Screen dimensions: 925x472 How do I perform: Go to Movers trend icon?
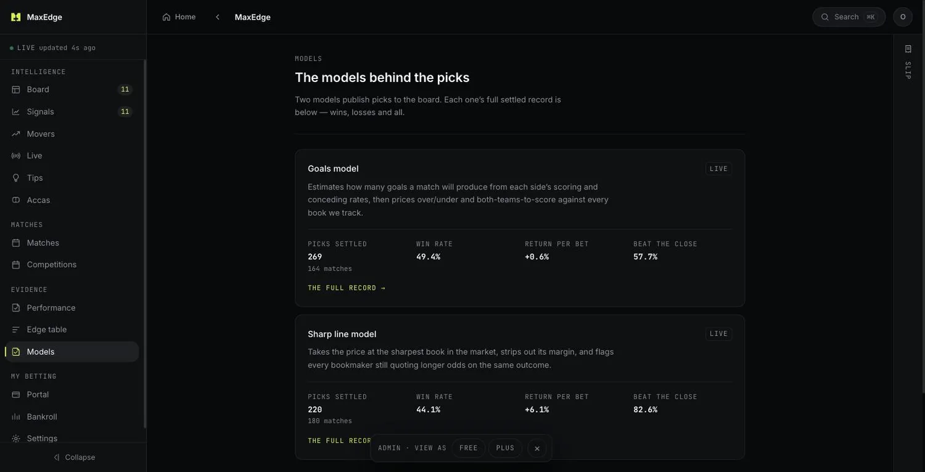tap(16, 134)
